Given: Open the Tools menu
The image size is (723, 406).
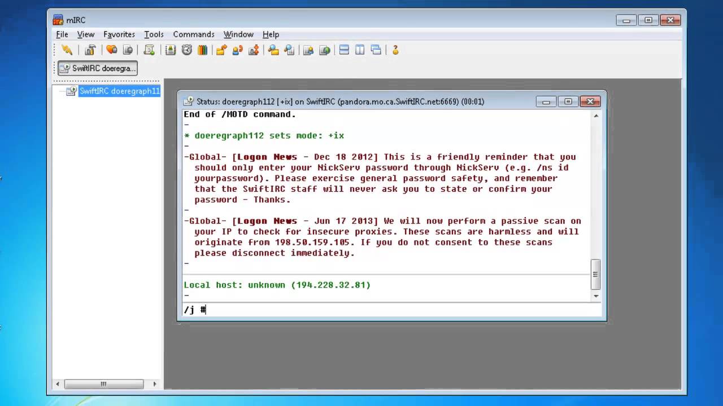Looking at the screenshot, I should coord(154,34).
